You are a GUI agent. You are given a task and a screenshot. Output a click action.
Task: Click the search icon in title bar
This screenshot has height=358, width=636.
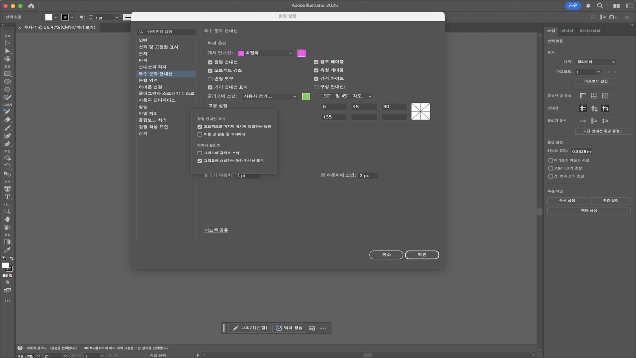click(x=600, y=6)
